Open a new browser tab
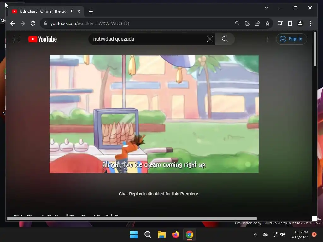 point(91,11)
